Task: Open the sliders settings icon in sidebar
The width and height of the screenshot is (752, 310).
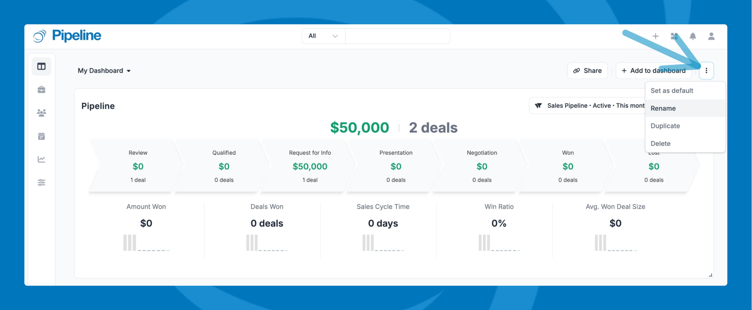Action: point(42,182)
